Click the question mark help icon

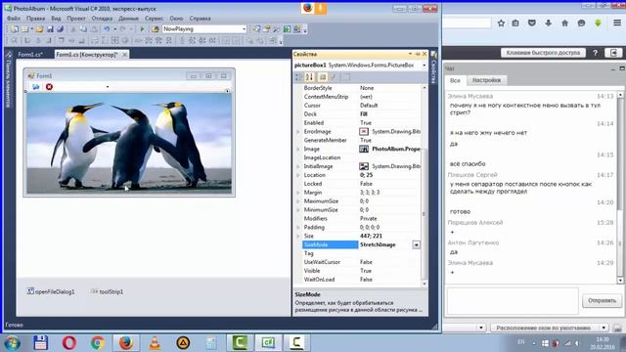pyautogui.click(x=595, y=53)
